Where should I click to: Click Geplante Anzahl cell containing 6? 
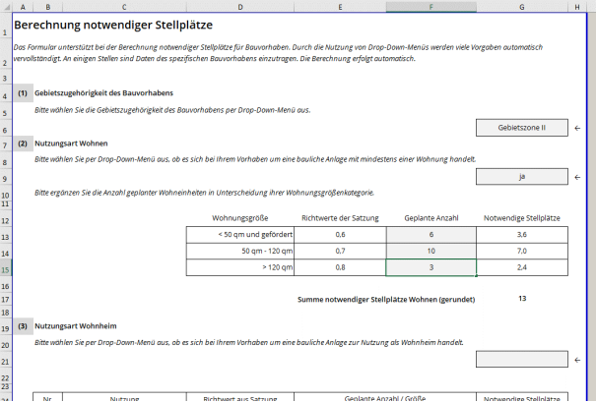tap(430, 235)
